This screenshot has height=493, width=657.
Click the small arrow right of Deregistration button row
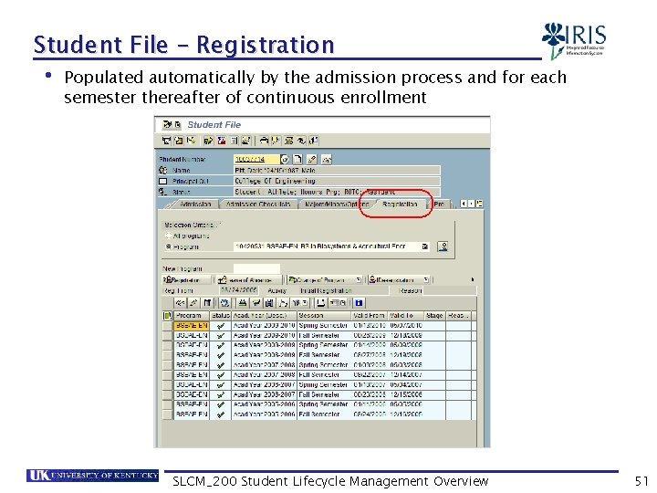point(473,279)
